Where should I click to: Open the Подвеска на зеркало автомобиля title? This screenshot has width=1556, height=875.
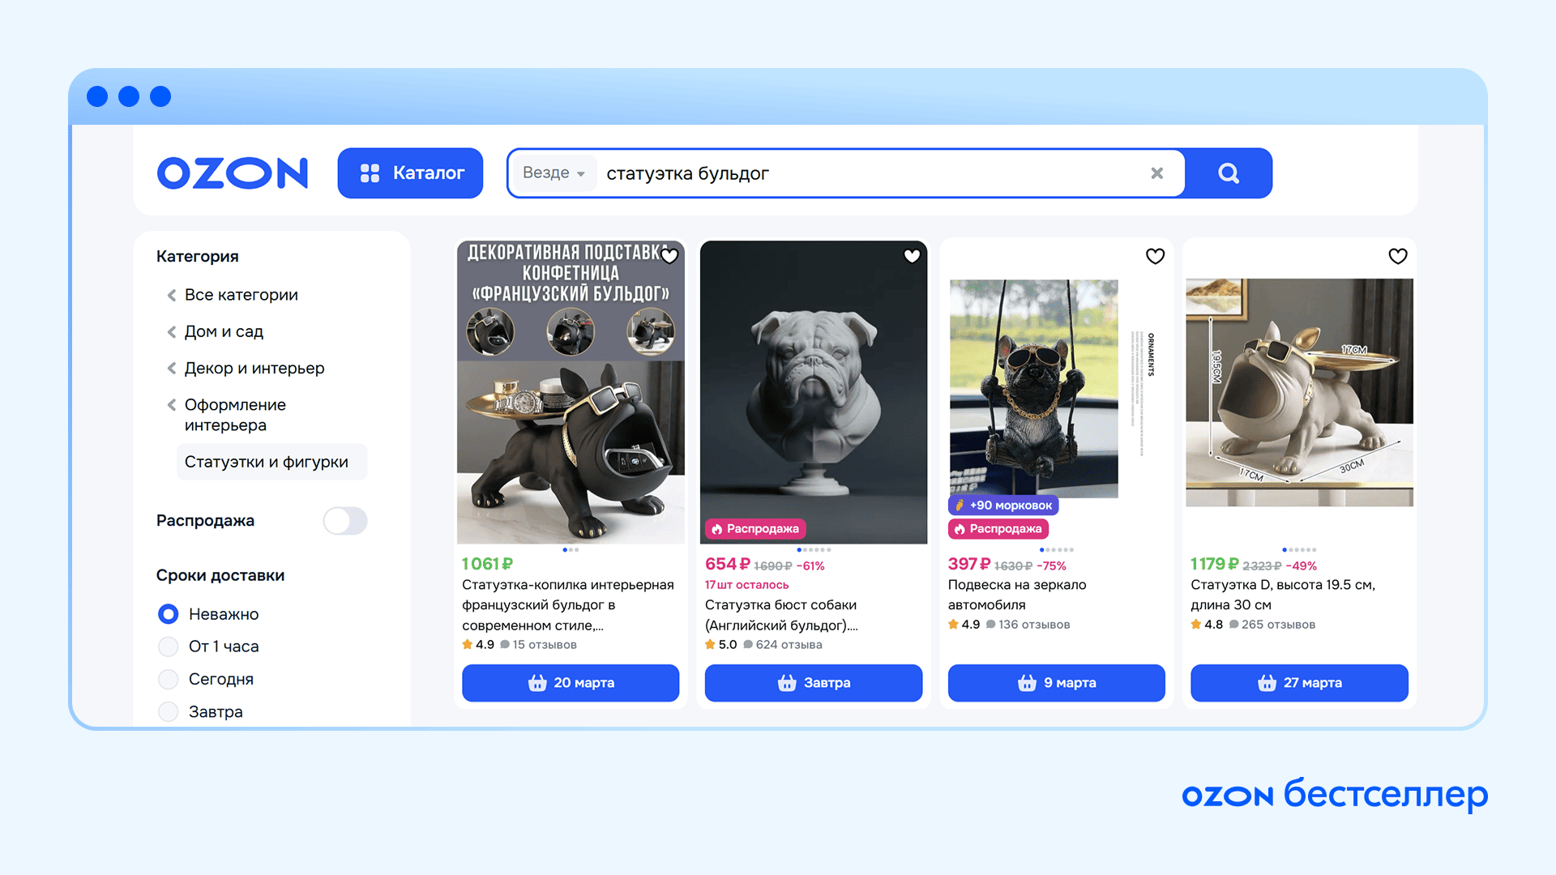click(1017, 595)
